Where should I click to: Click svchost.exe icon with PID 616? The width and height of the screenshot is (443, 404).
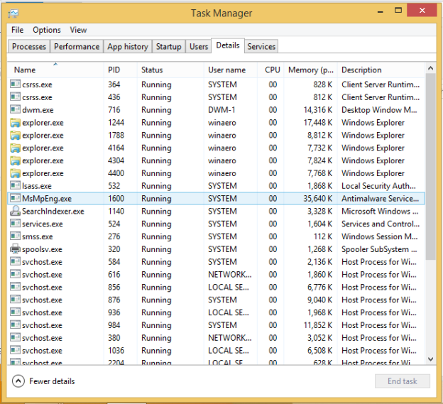15,274
